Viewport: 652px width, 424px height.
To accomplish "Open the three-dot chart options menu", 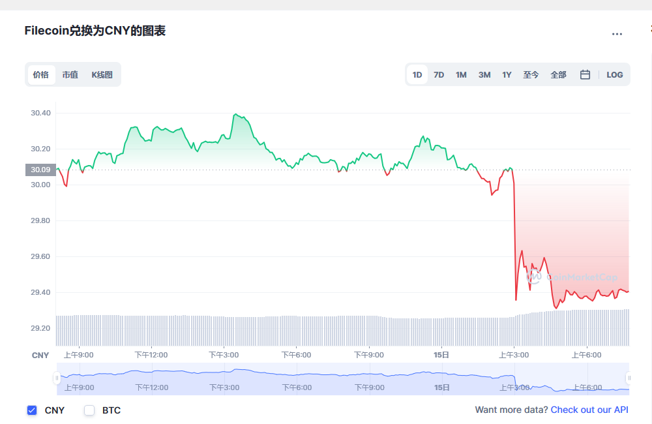I will point(617,34).
